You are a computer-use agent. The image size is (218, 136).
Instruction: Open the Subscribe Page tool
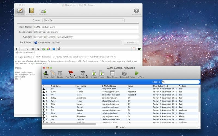pyautogui.click(x=137, y=73)
